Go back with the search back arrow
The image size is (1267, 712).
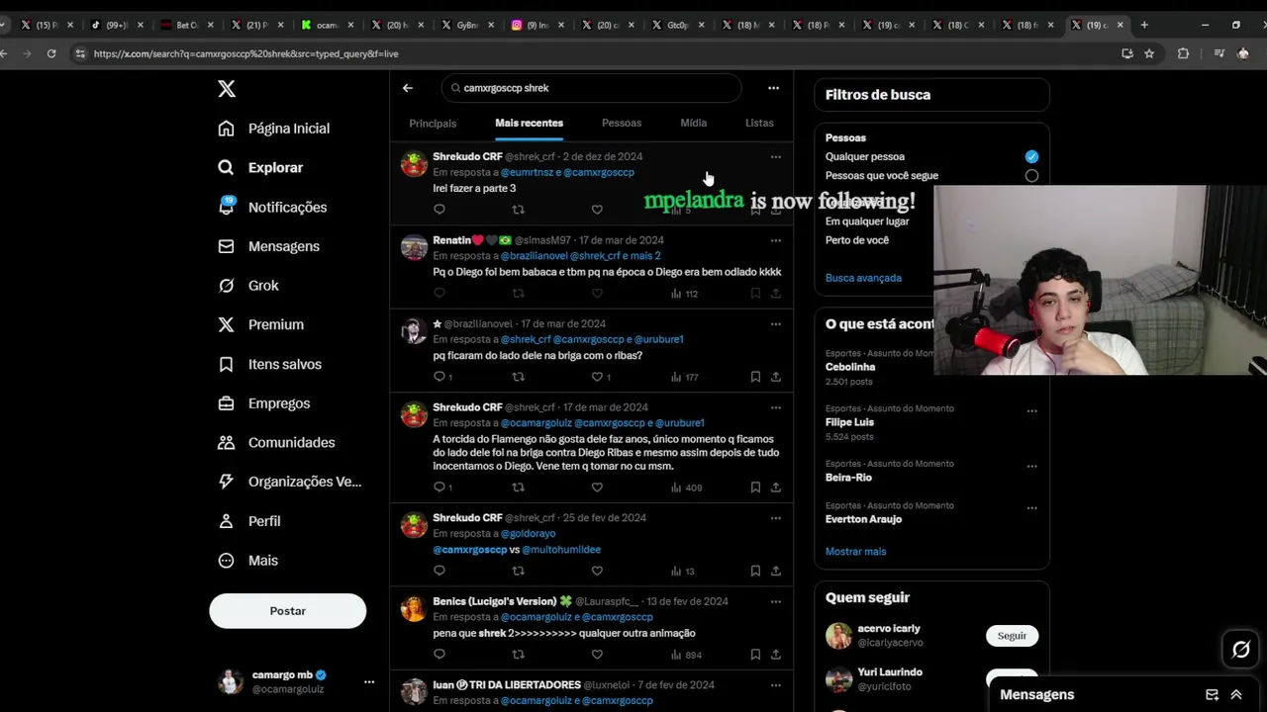(408, 88)
